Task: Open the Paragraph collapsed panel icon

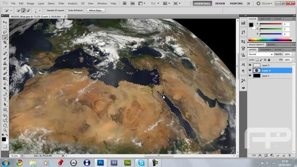Action: (x=243, y=71)
